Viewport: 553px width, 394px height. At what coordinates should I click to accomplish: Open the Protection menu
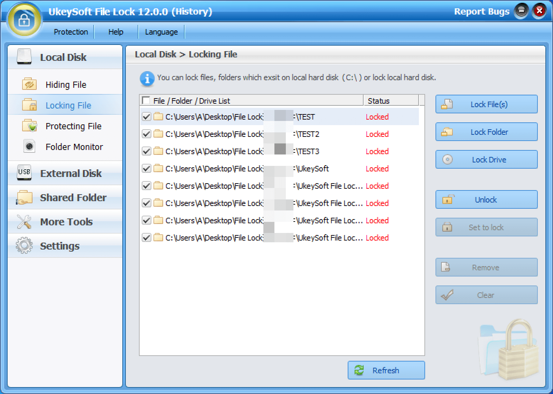click(x=71, y=32)
